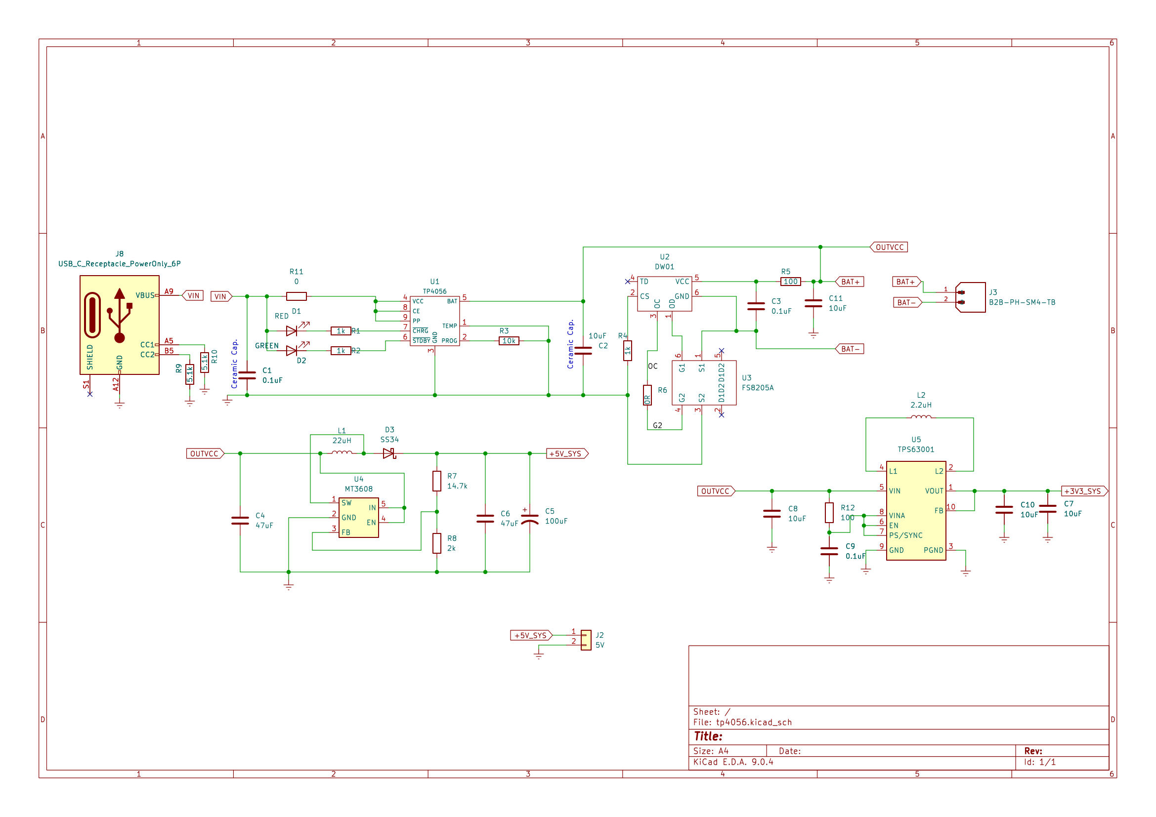
Task: Select the SS34 Schottky diode D3
Action: click(389, 454)
